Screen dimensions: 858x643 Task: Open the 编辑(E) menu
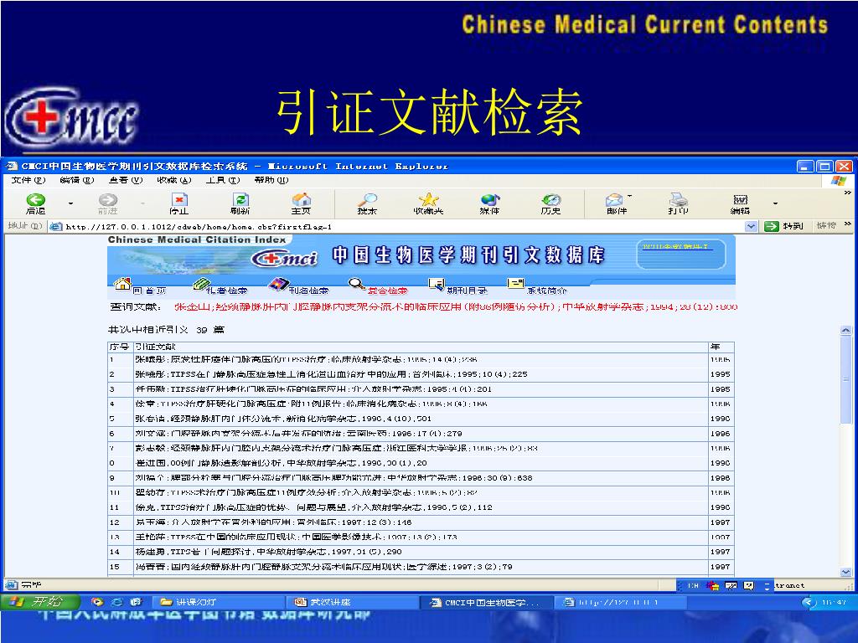(76, 180)
